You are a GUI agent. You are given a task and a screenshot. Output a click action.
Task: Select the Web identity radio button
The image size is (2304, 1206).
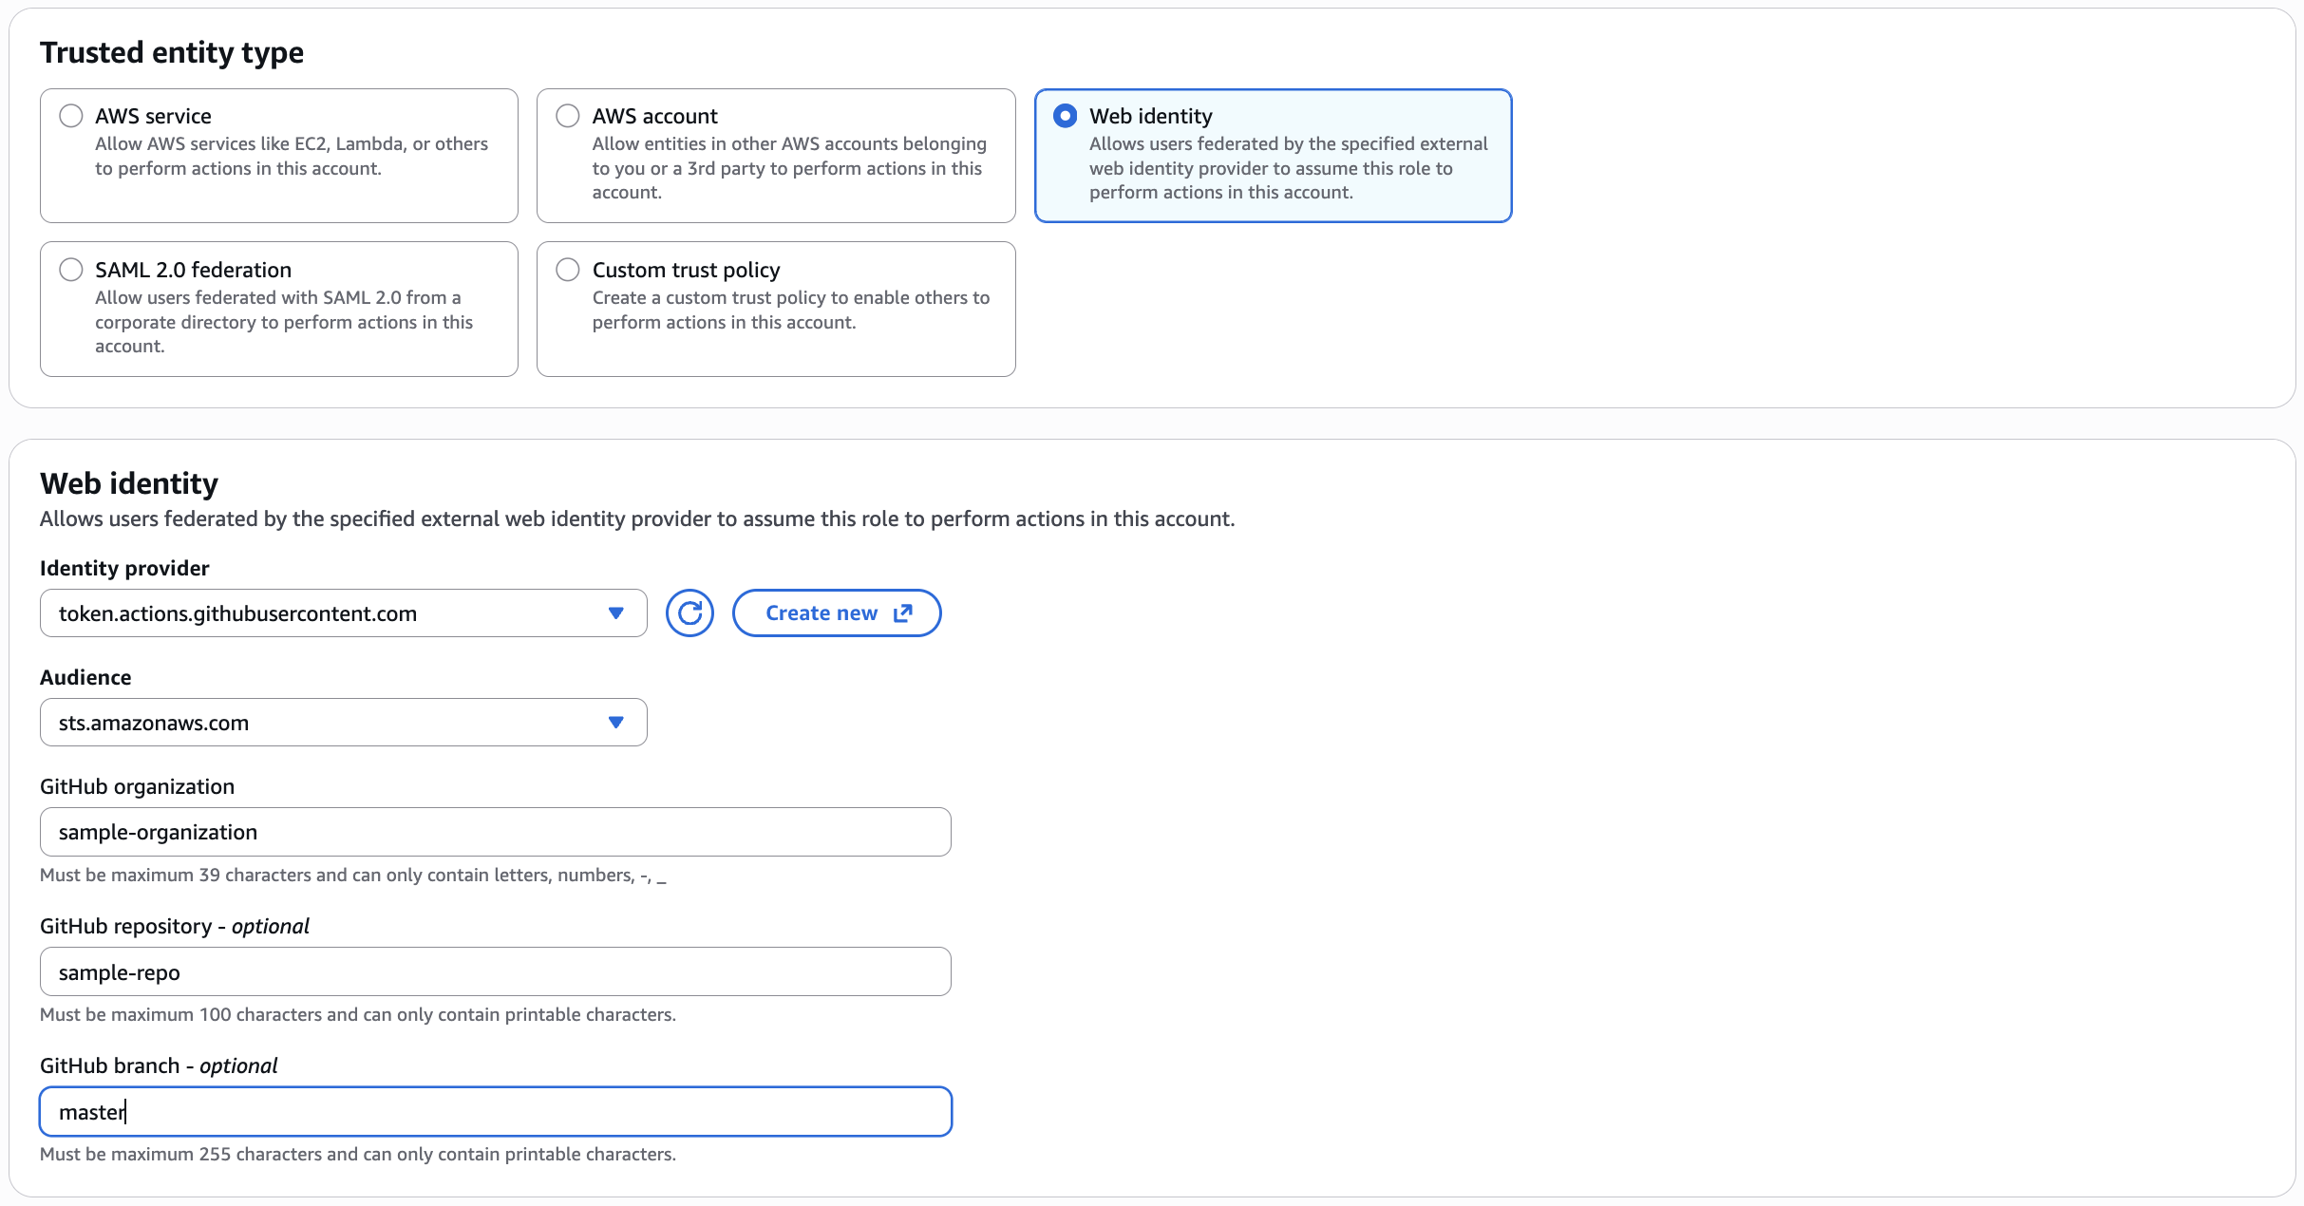pos(1066,116)
